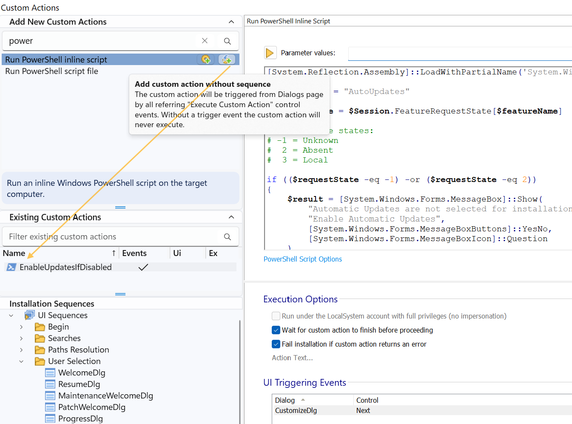Sort by the Name column header
Screen dimensions: 572x424
60,253
